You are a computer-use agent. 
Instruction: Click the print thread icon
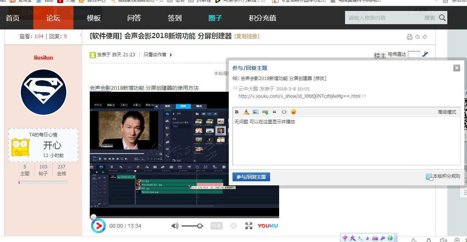coord(409,37)
